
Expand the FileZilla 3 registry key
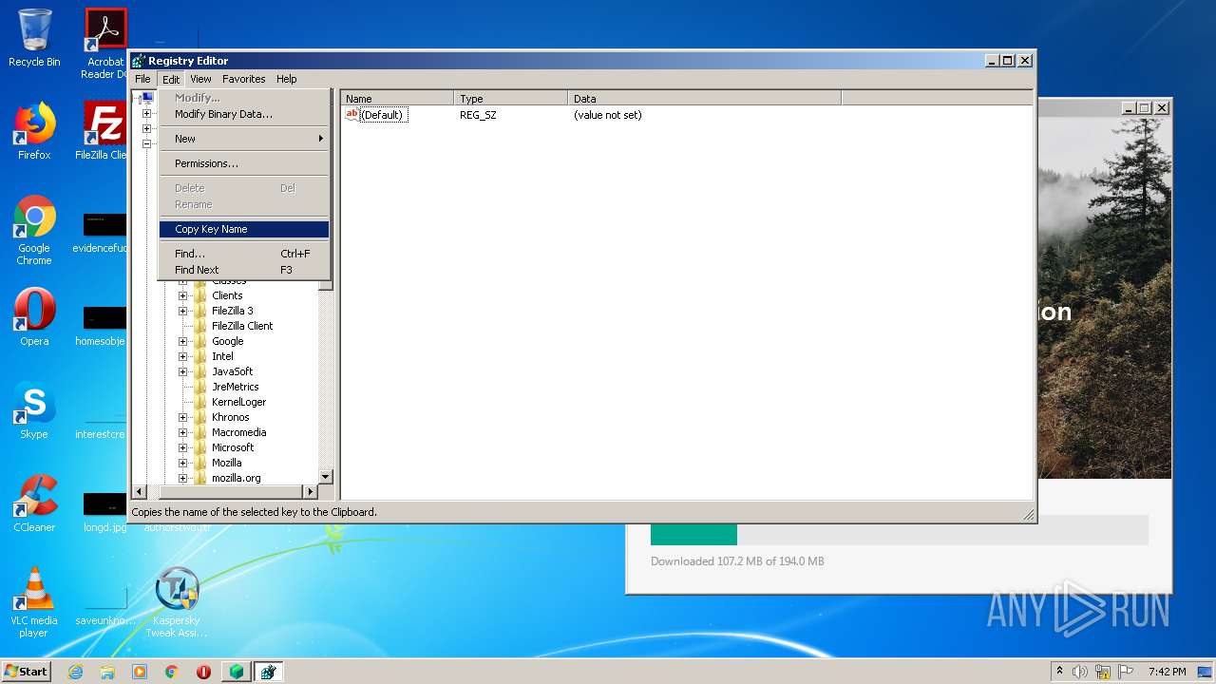coord(183,311)
